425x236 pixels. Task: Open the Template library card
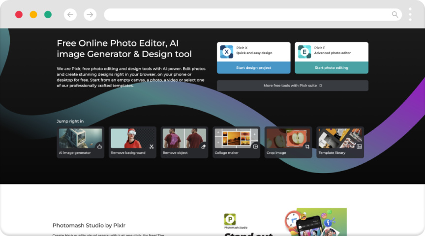340,142
